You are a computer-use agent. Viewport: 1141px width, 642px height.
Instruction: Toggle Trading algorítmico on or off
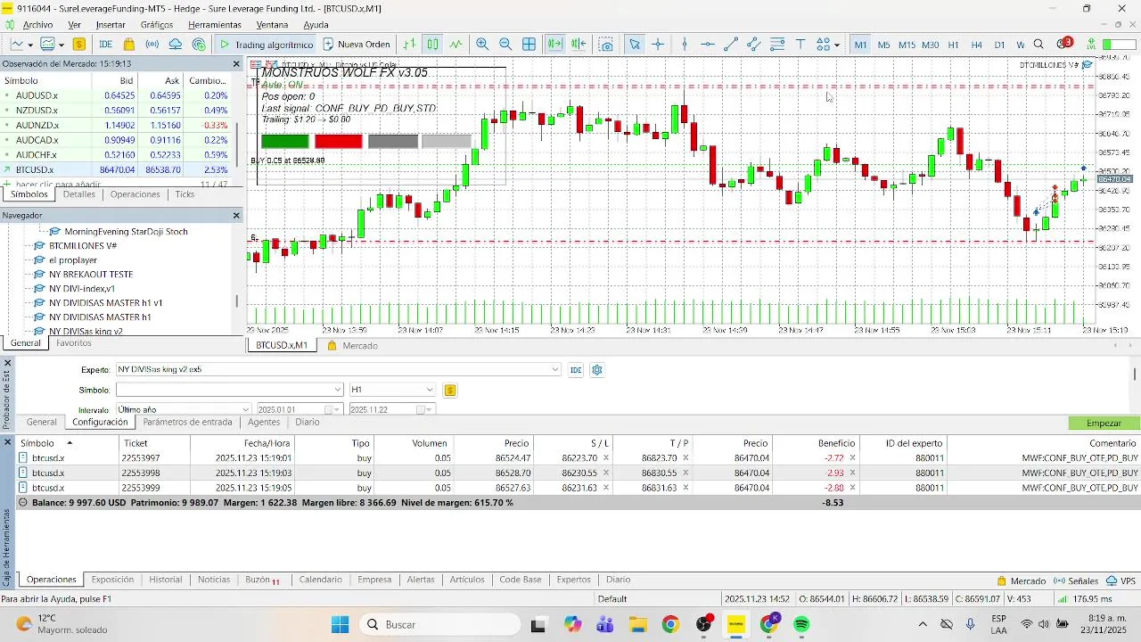(266, 45)
